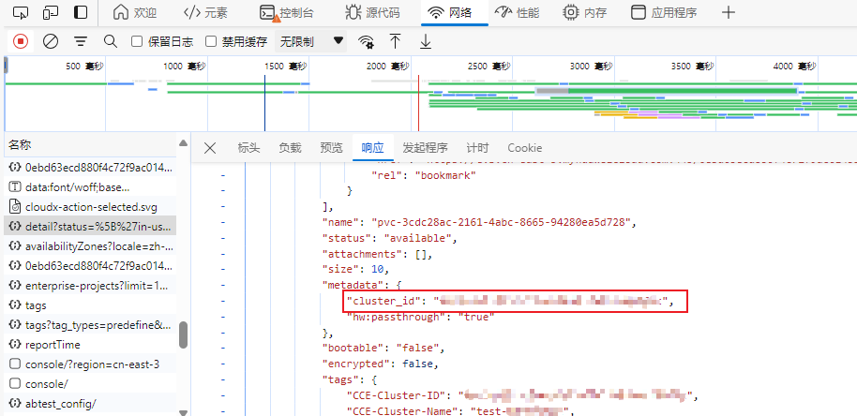Screen dimensions: 857x416
Task: Select cloudx-action-selected.svg request
Action: [x=90, y=207]
